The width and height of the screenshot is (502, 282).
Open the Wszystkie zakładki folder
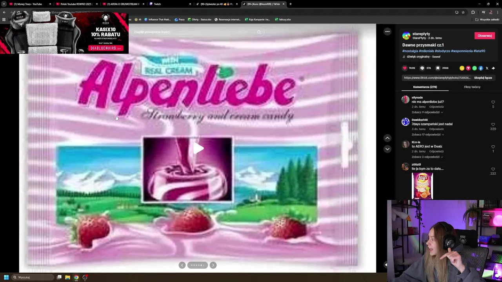click(487, 20)
